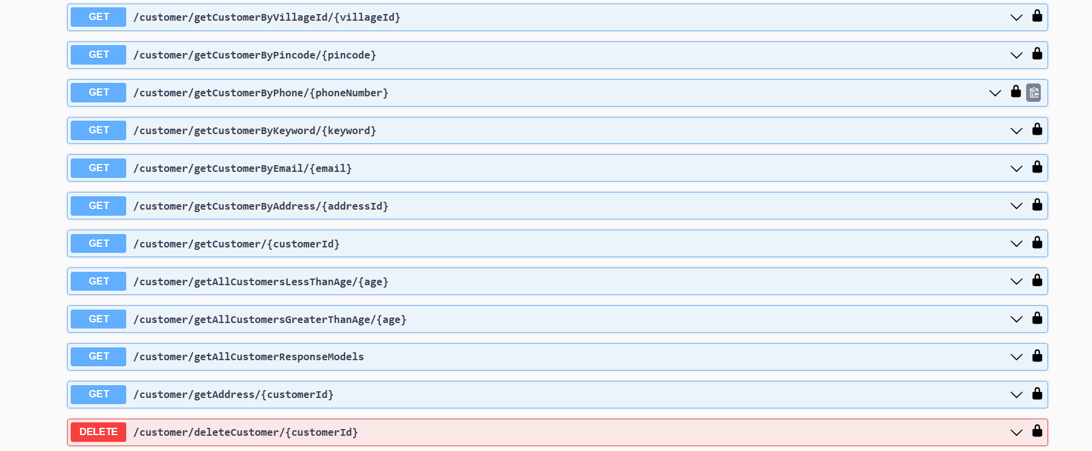Click the lock icon for deleteCustomer
Viewport: 1092px width, 451px height.
1037,431
